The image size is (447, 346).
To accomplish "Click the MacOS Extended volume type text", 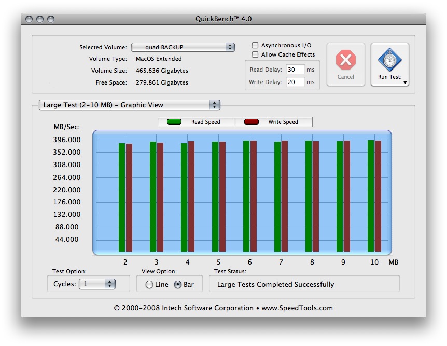I will point(159,59).
